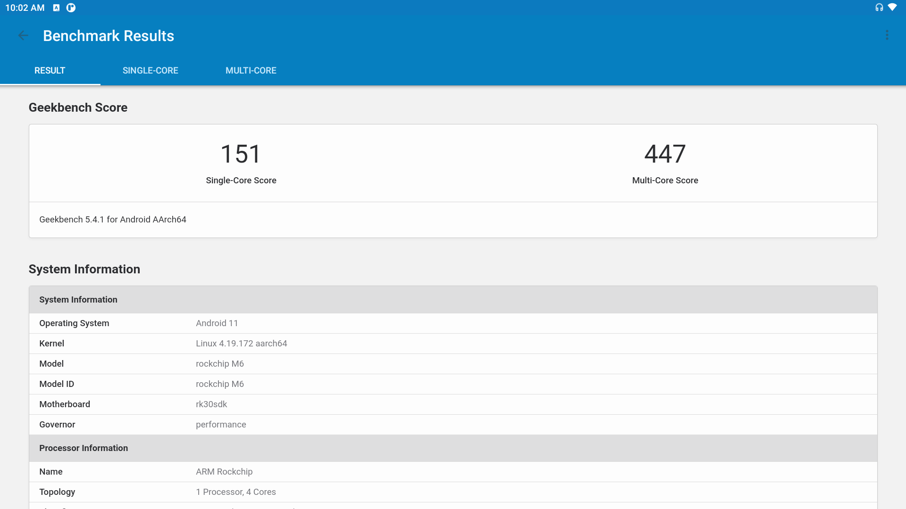Tap the Geekbench Score heading
Viewport: 906px width, 509px height.
pos(78,107)
